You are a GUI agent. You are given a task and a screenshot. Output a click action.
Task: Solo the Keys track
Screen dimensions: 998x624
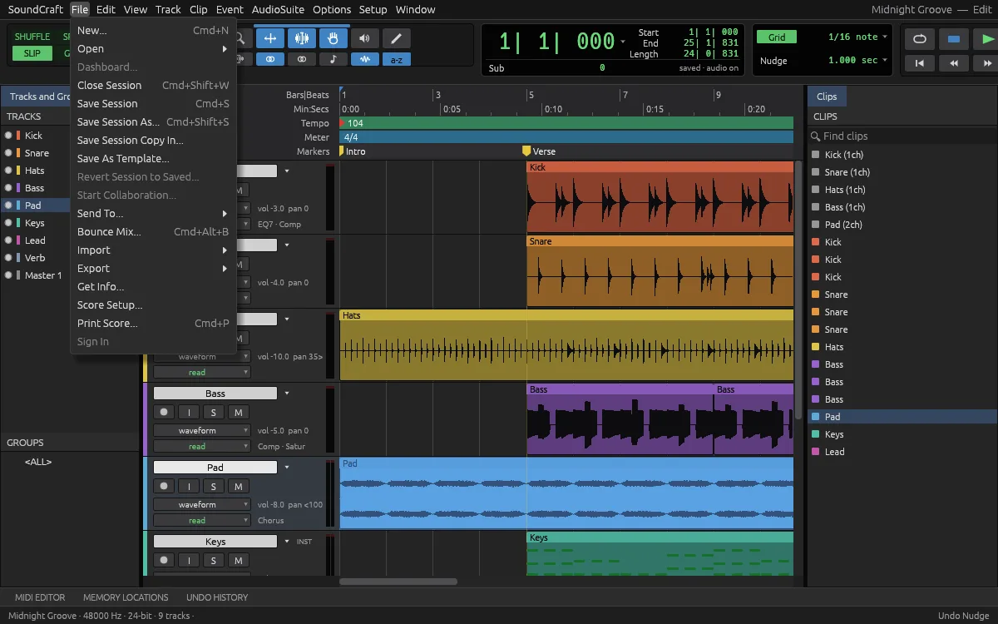[x=214, y=561]
